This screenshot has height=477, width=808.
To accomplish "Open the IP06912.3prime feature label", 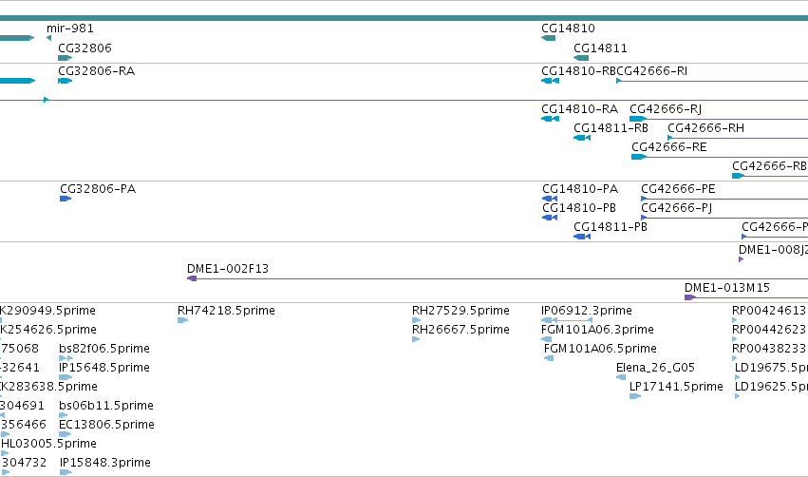I will [587, 311].
